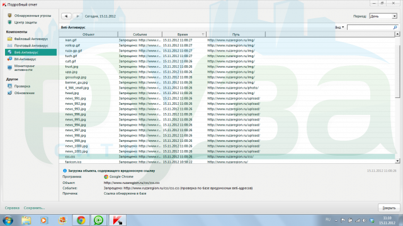Open Protection Center (Центр защиты) icon
Image resolution: width=403 pixels, height=226 pixels.
point(10,23)
